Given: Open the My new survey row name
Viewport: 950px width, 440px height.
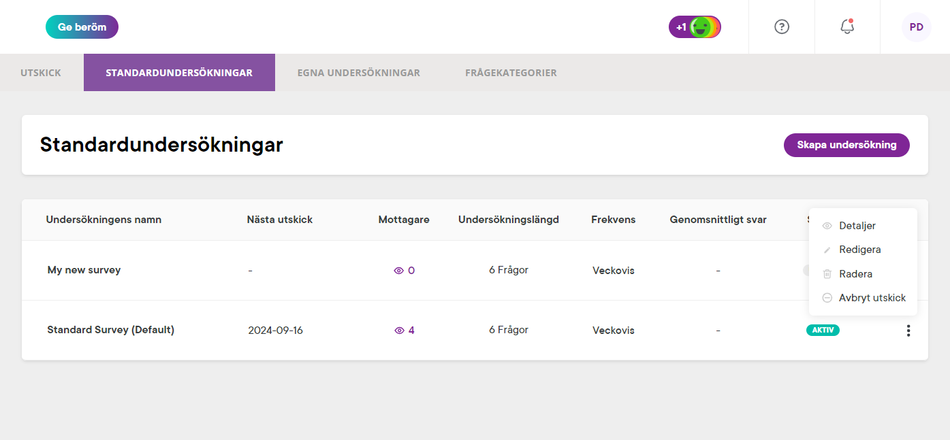Looking at the screenshot, I should [x=84, y=270].
